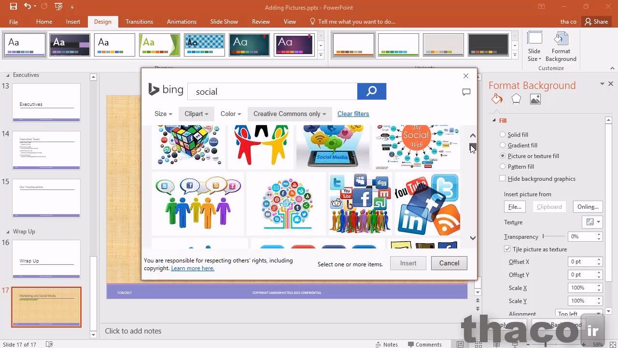618x348 pixels.
Task: Select the colorful Rubik's cube social image
Action: [189, 146]
